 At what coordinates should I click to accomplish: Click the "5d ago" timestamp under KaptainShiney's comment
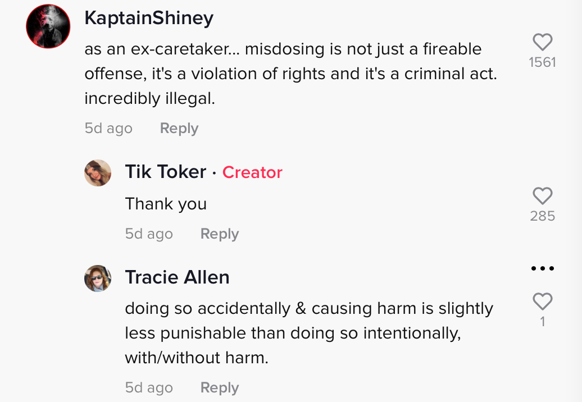[x=108, y=129]
